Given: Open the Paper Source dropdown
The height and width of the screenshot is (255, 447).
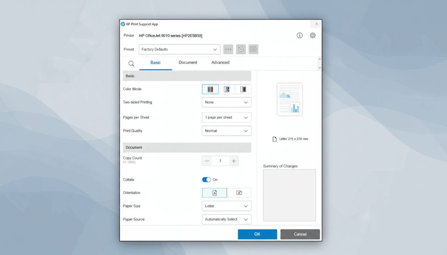Looking at the screenshot, I should point(226,219).
